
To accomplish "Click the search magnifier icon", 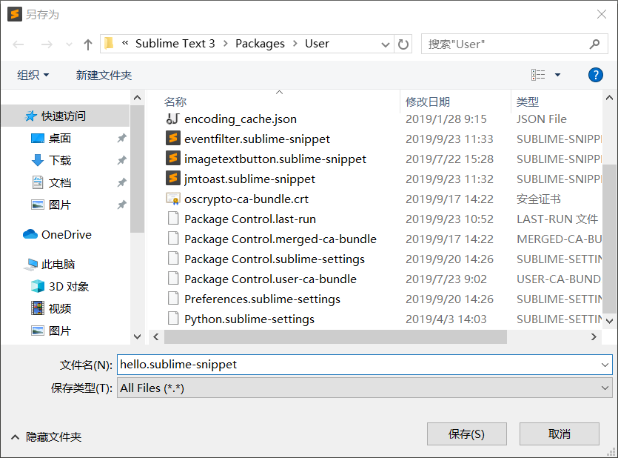I will click(594, 44).
